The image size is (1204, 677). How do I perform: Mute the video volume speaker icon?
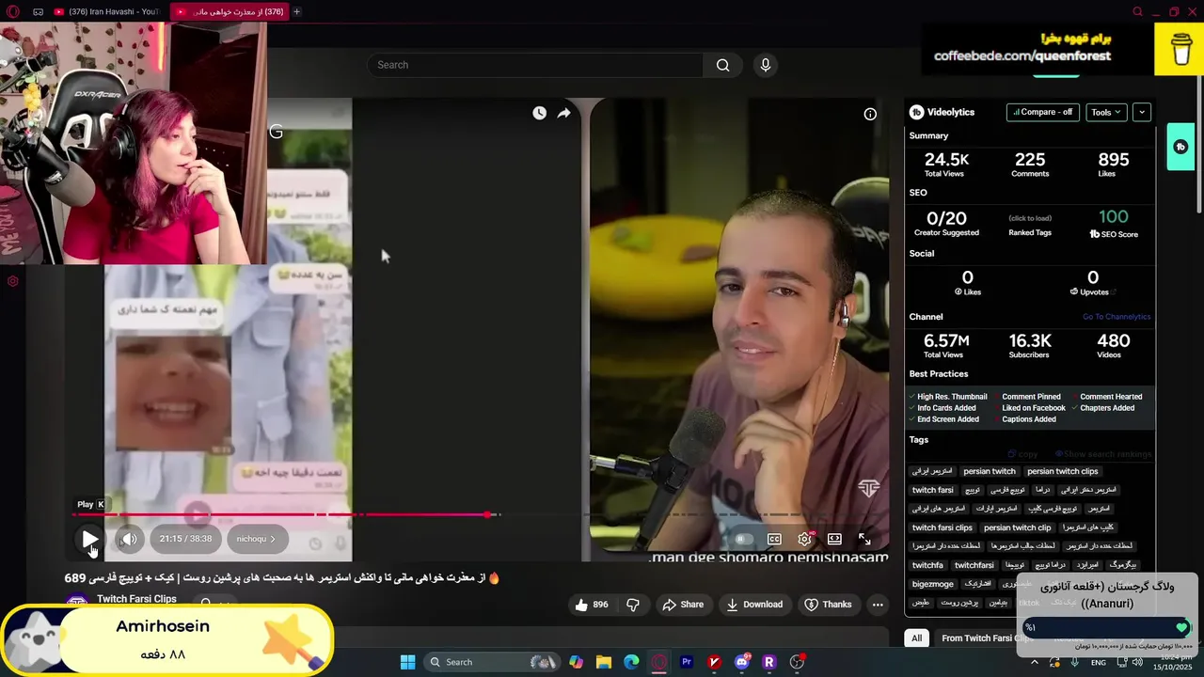[x=128, y=539]
